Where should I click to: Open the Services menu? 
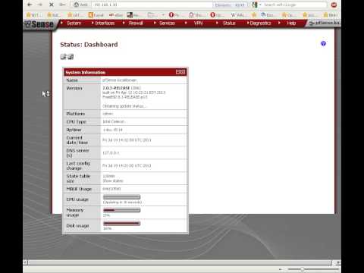[x=167, y=24]
